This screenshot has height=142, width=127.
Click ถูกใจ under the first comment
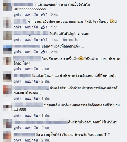pyautogui.click(x=17, y=15)
